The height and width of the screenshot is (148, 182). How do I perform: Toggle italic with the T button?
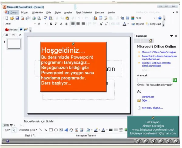click(56, 24)
